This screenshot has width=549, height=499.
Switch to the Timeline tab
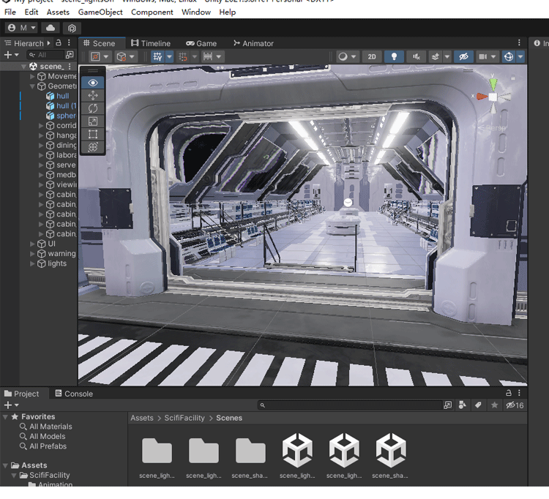[151, 43]
